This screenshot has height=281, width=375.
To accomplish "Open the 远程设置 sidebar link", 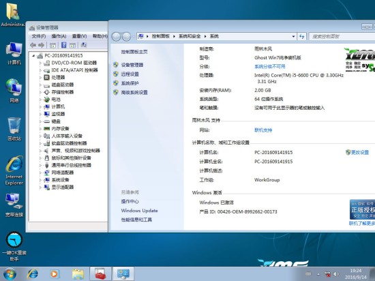I will point(130,74).
